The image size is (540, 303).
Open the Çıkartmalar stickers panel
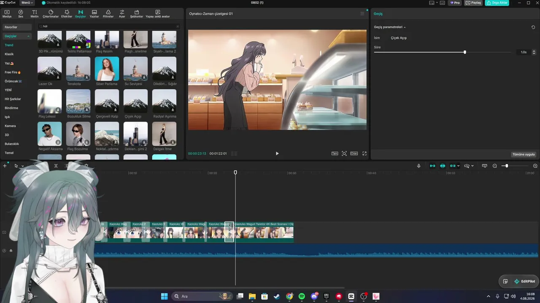click(x=51, y=14)
